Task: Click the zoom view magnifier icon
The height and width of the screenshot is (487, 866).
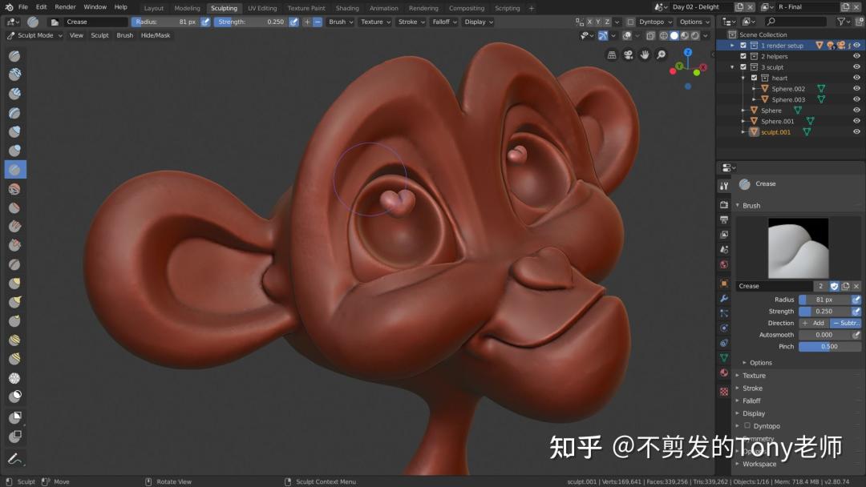Action: coord(661,54)
